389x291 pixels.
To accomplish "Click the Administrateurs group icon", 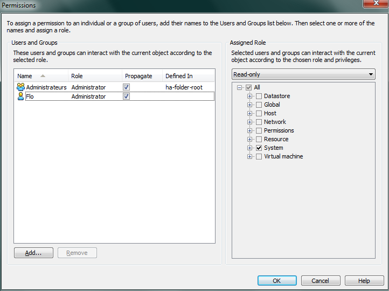I will (21, 87).
